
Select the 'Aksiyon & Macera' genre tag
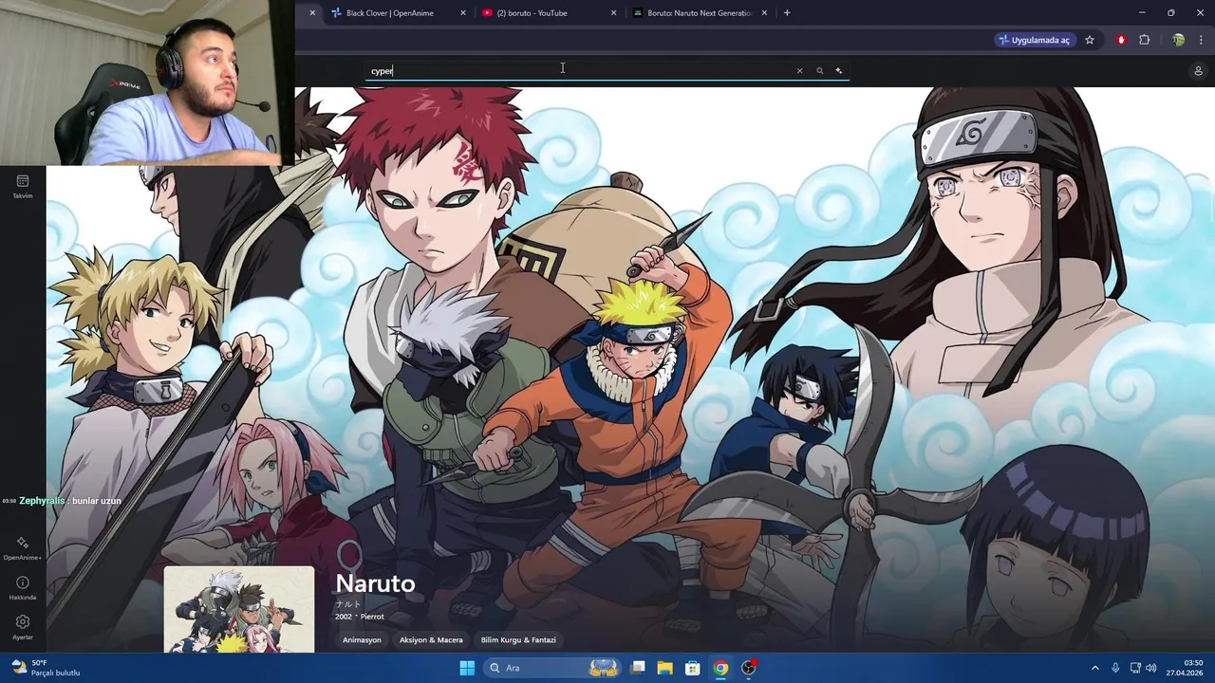click(x=431, y=640)
